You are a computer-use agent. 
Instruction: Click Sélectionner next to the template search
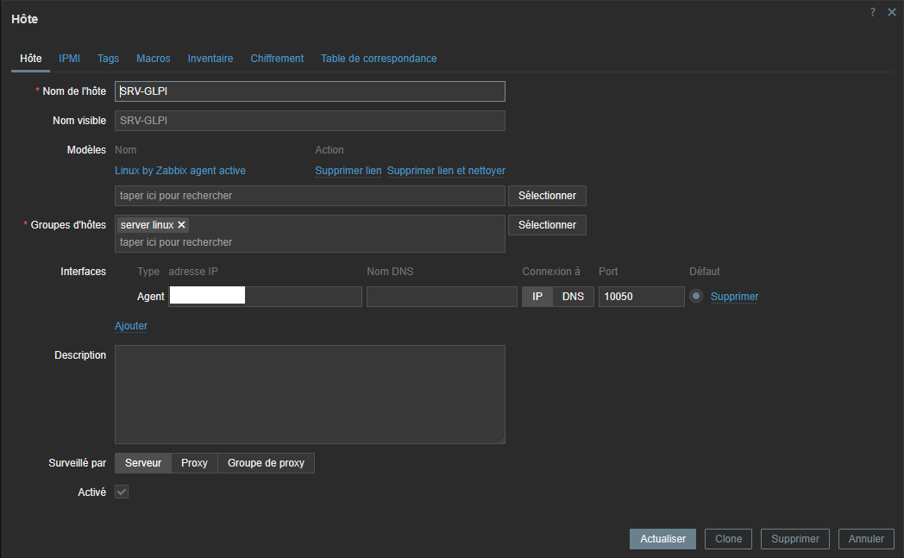point(547,196)
